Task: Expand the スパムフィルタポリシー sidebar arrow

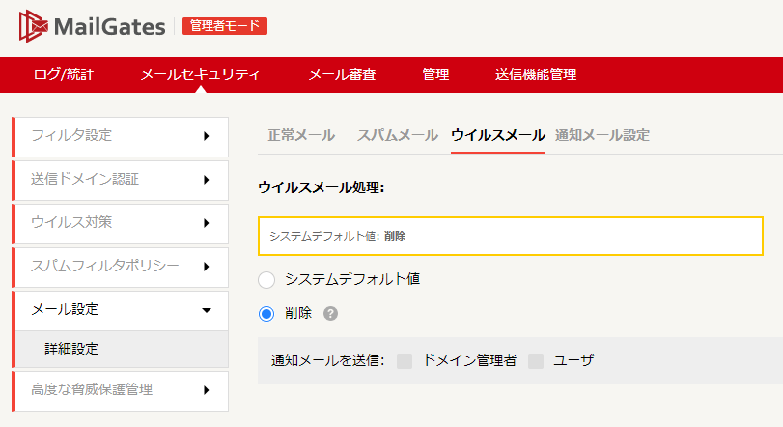Action: coord(207,267)
